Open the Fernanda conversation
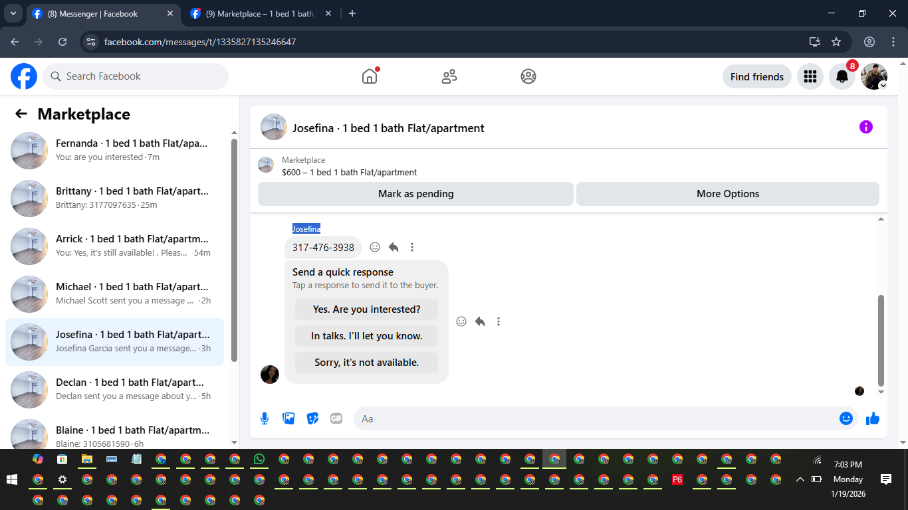This screenshot has width=908, height=510. pos(114,150)
